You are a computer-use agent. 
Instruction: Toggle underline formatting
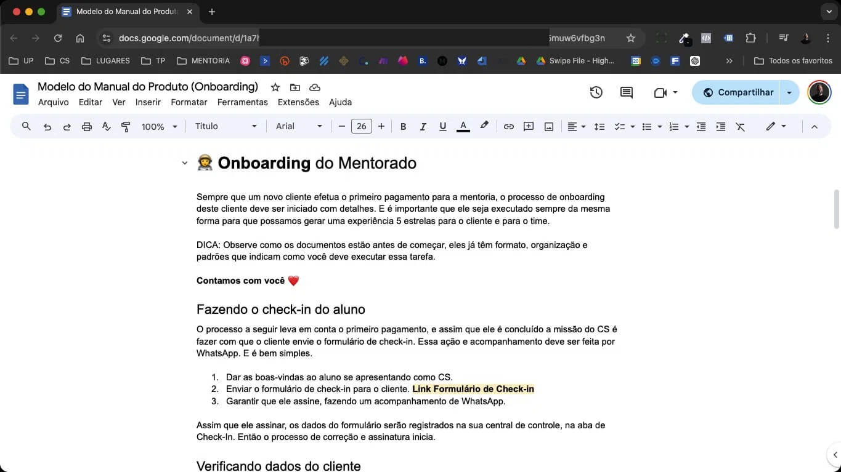point(442,126)
